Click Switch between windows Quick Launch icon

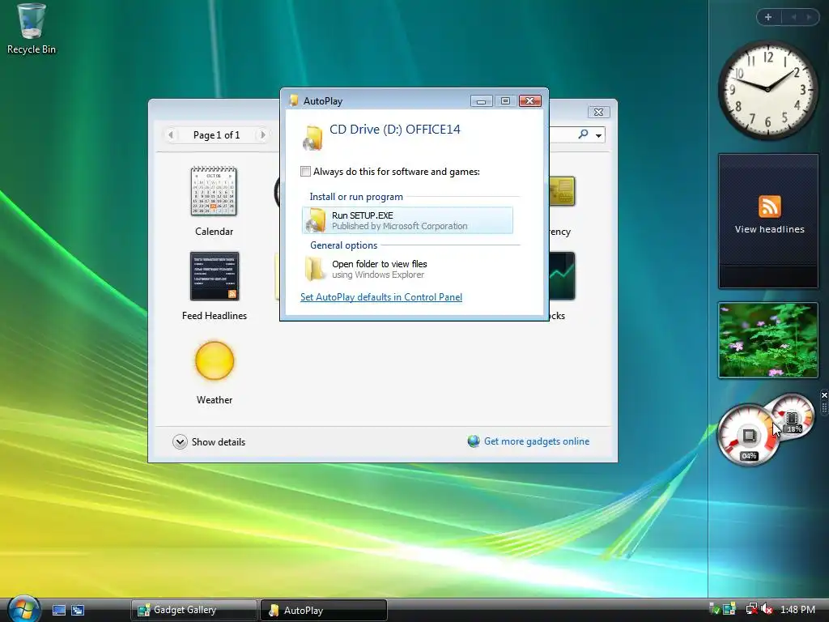tap(78, 611)
